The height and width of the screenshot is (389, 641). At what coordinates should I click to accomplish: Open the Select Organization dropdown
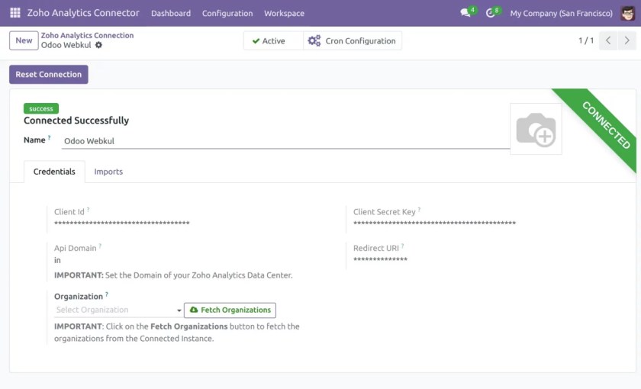coord(118,310)
